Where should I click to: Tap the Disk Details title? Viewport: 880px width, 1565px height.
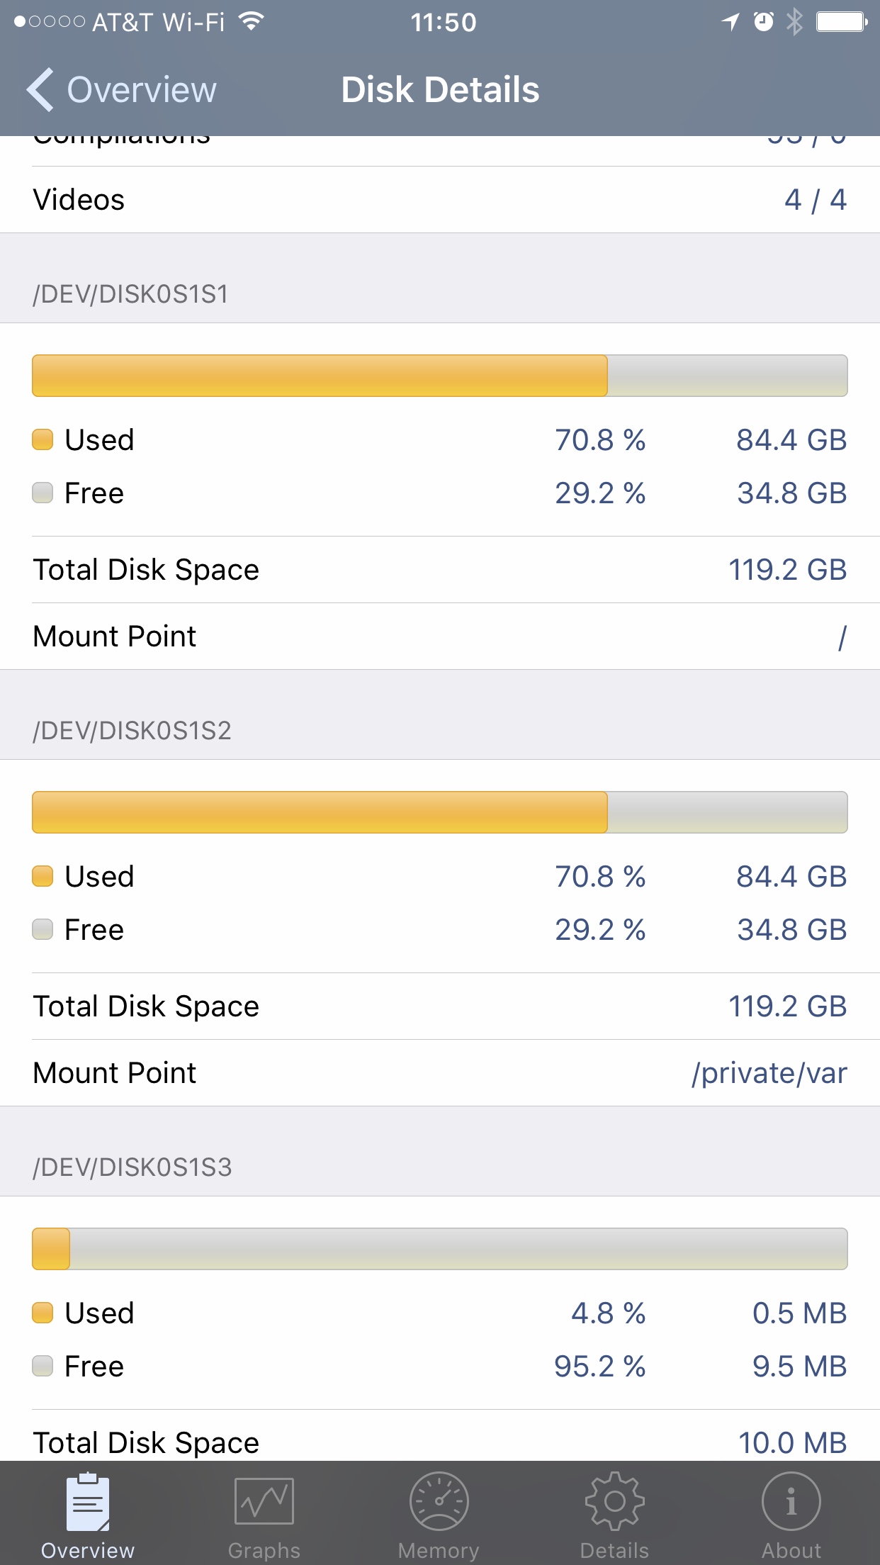tap(440, 90)
